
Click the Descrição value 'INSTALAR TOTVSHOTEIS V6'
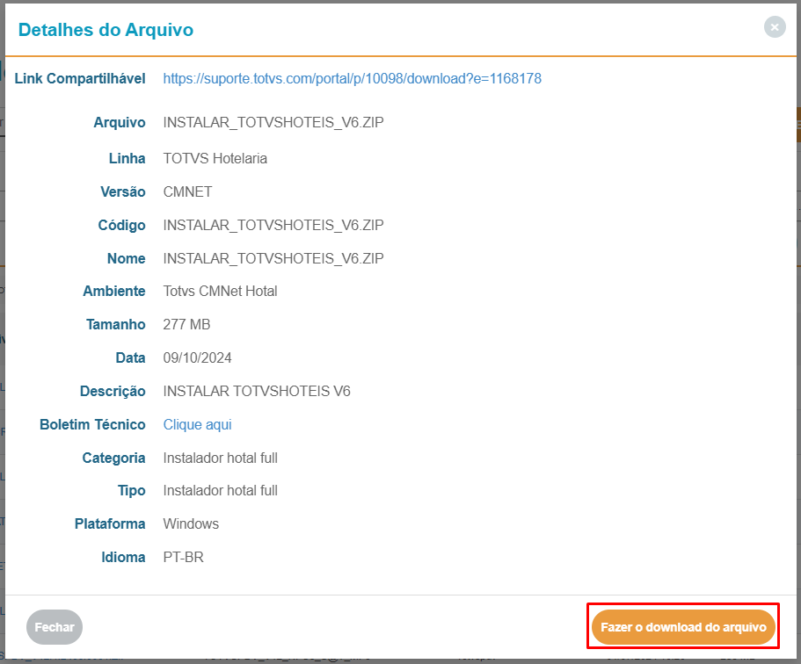(x=257, y=392)
